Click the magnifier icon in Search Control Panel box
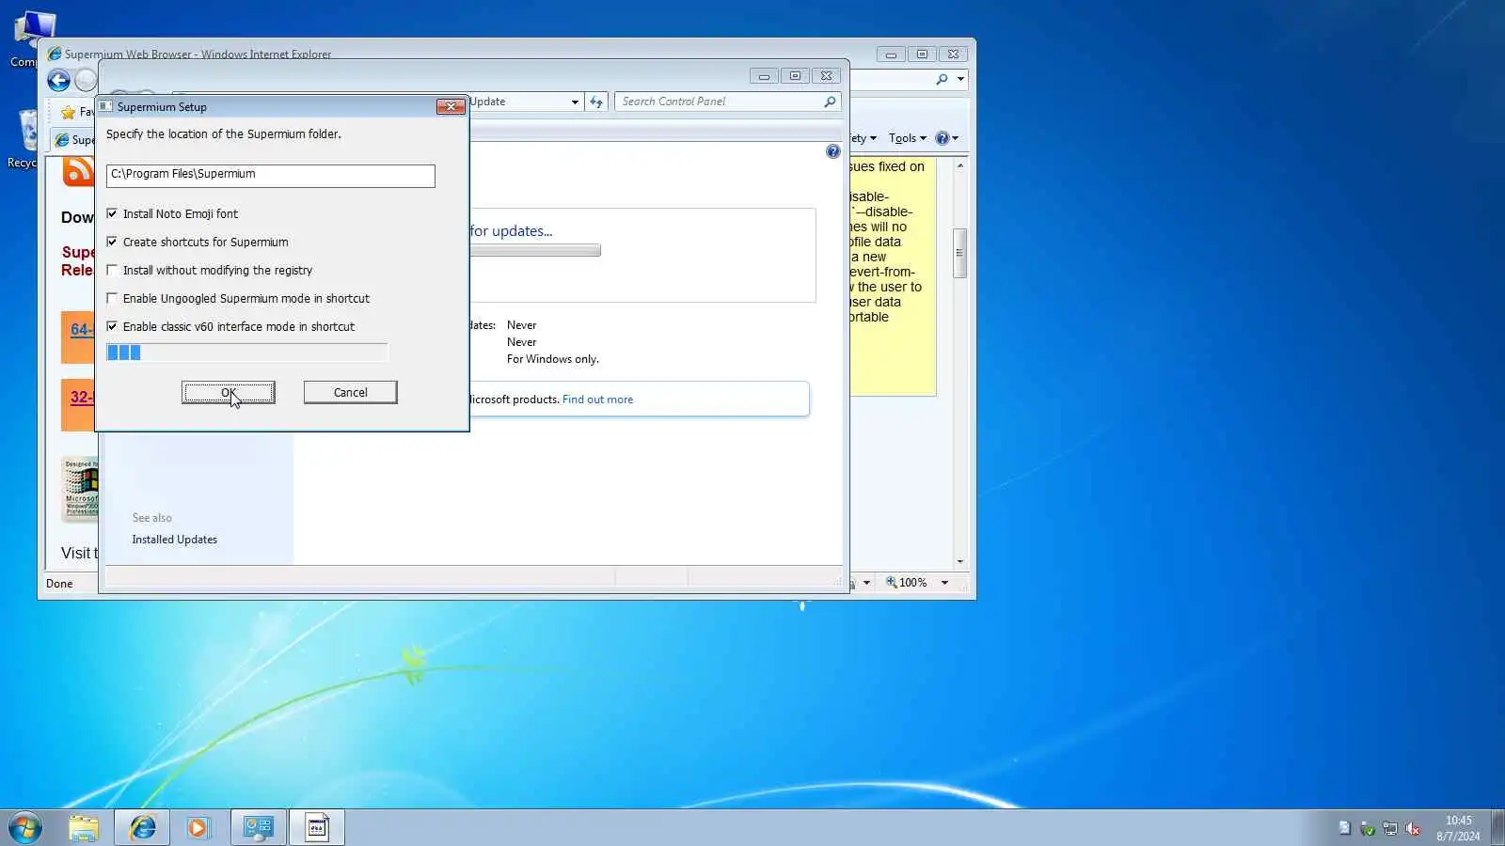Viewport: 1505px width, 846px height. [830, 102]
